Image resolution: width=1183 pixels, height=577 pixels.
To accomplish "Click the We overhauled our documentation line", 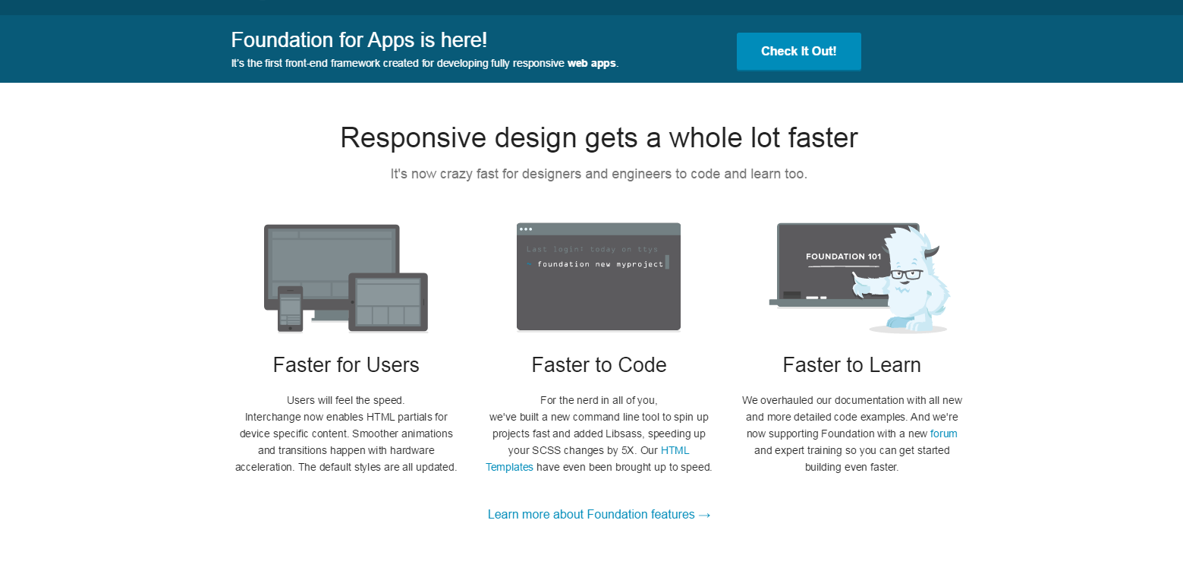I will (852, 400).
